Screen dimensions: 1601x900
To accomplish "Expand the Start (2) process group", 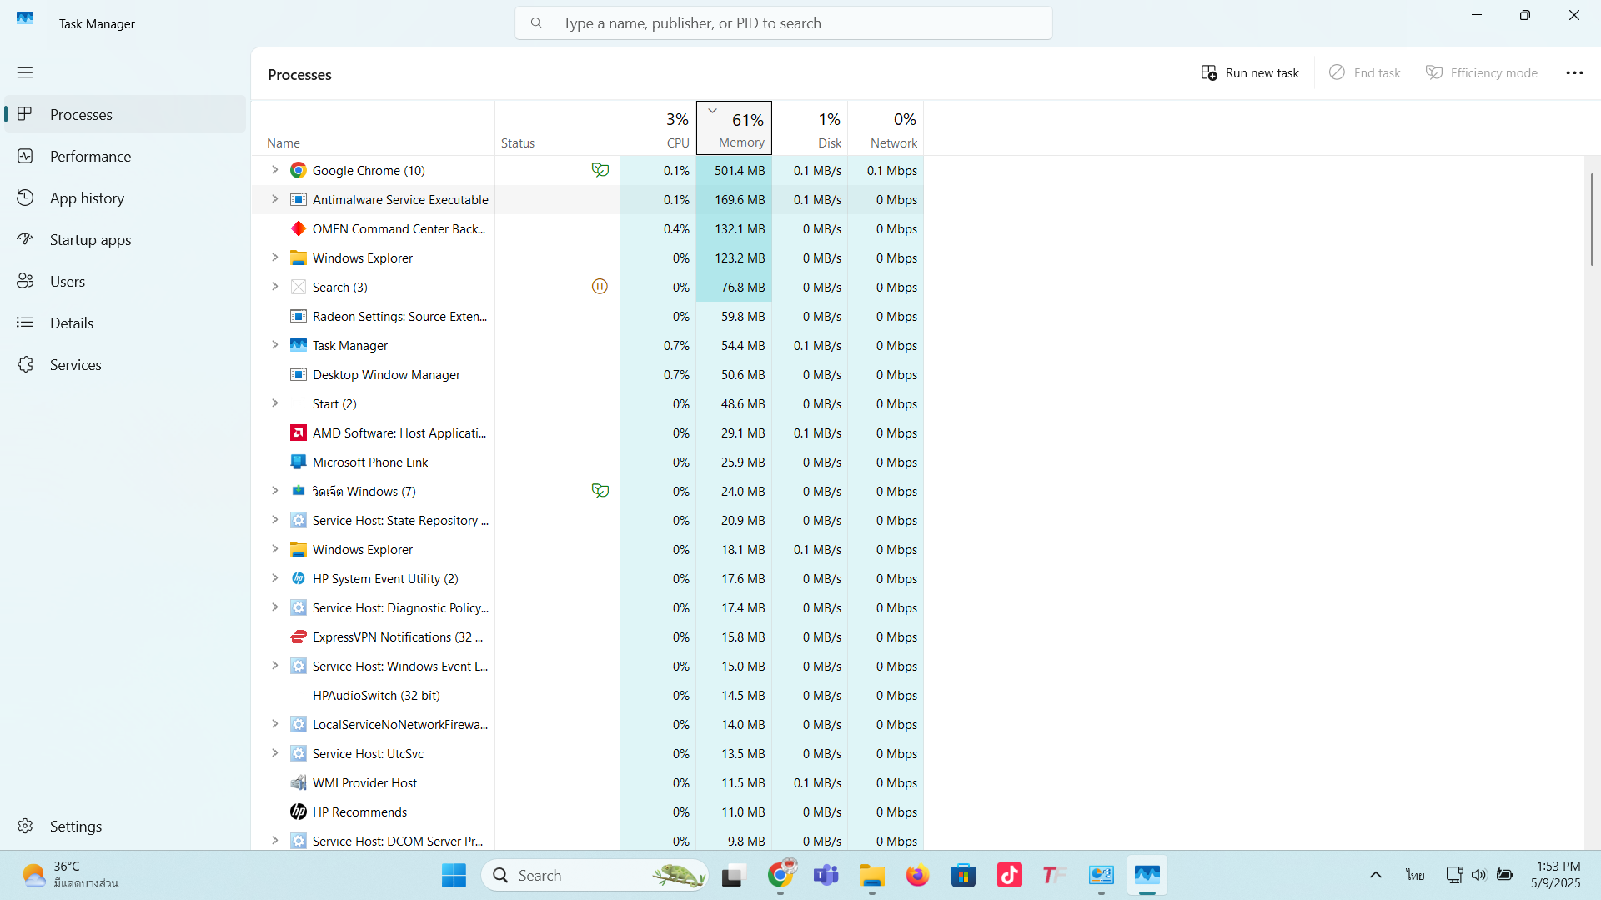I will [x=274, y=403].
